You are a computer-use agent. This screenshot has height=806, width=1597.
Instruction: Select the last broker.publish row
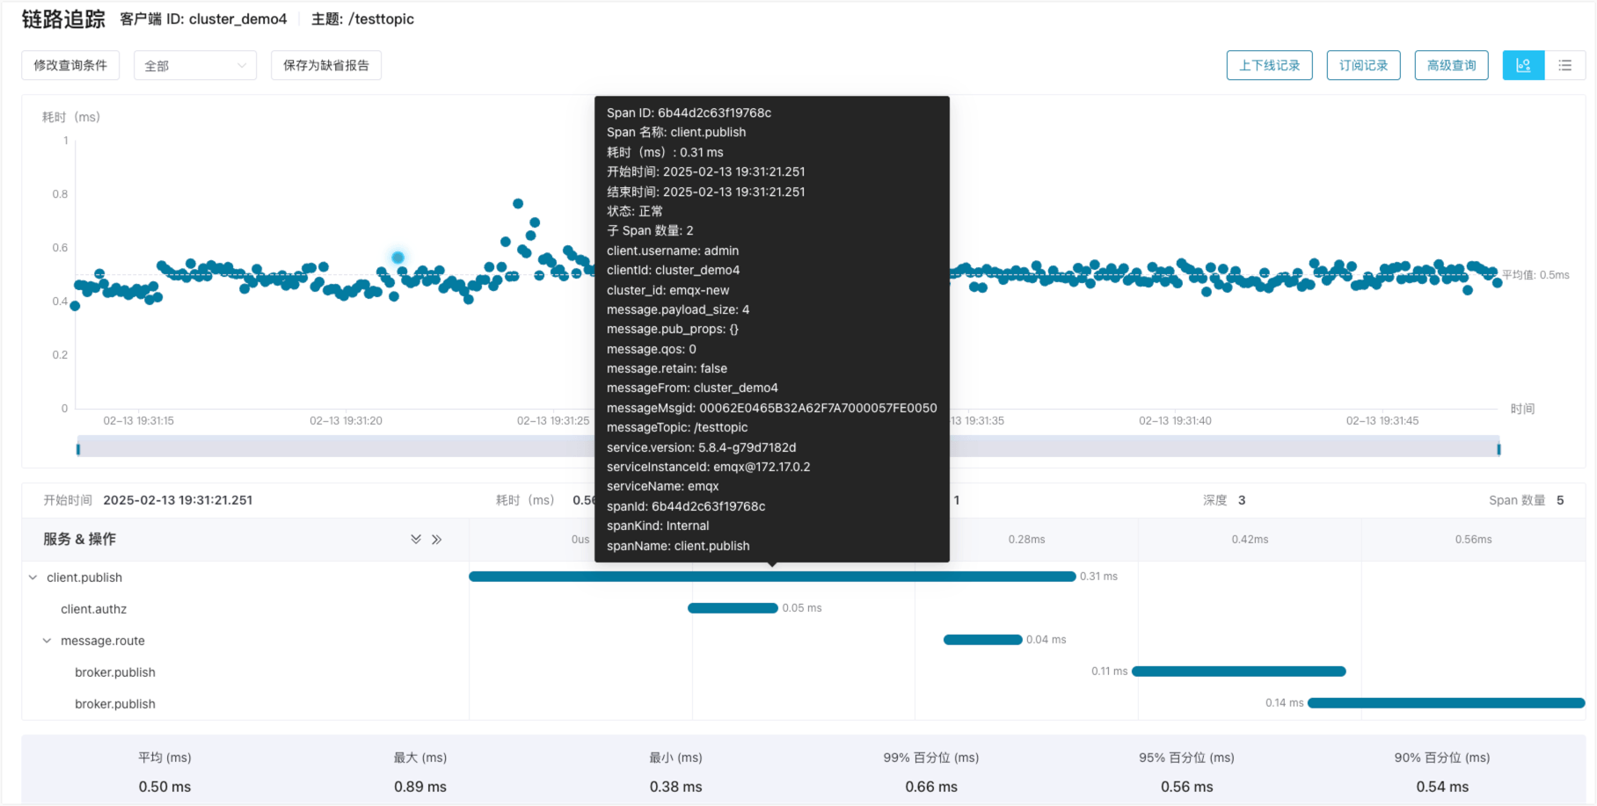click(x=115, y=704)
